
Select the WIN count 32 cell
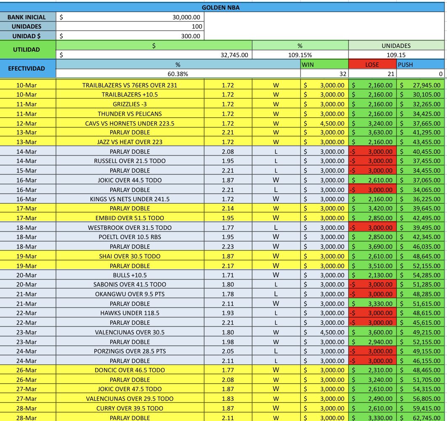(324, 74)
